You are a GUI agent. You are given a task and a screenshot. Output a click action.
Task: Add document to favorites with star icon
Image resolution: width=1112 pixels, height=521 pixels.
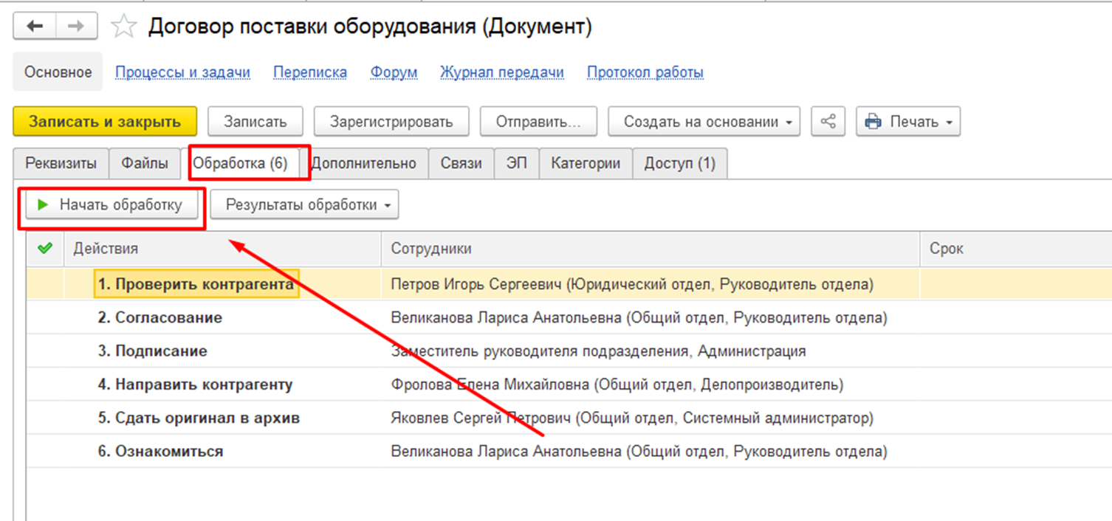123,27
